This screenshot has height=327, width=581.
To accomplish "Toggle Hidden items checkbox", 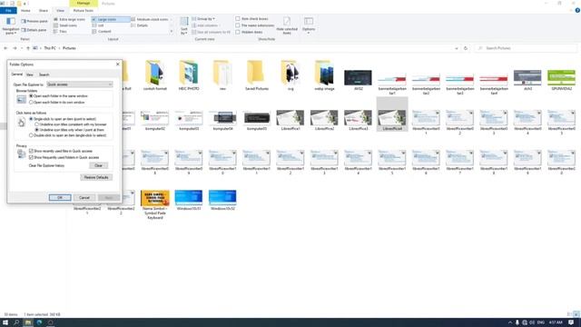I will [249, 32].
